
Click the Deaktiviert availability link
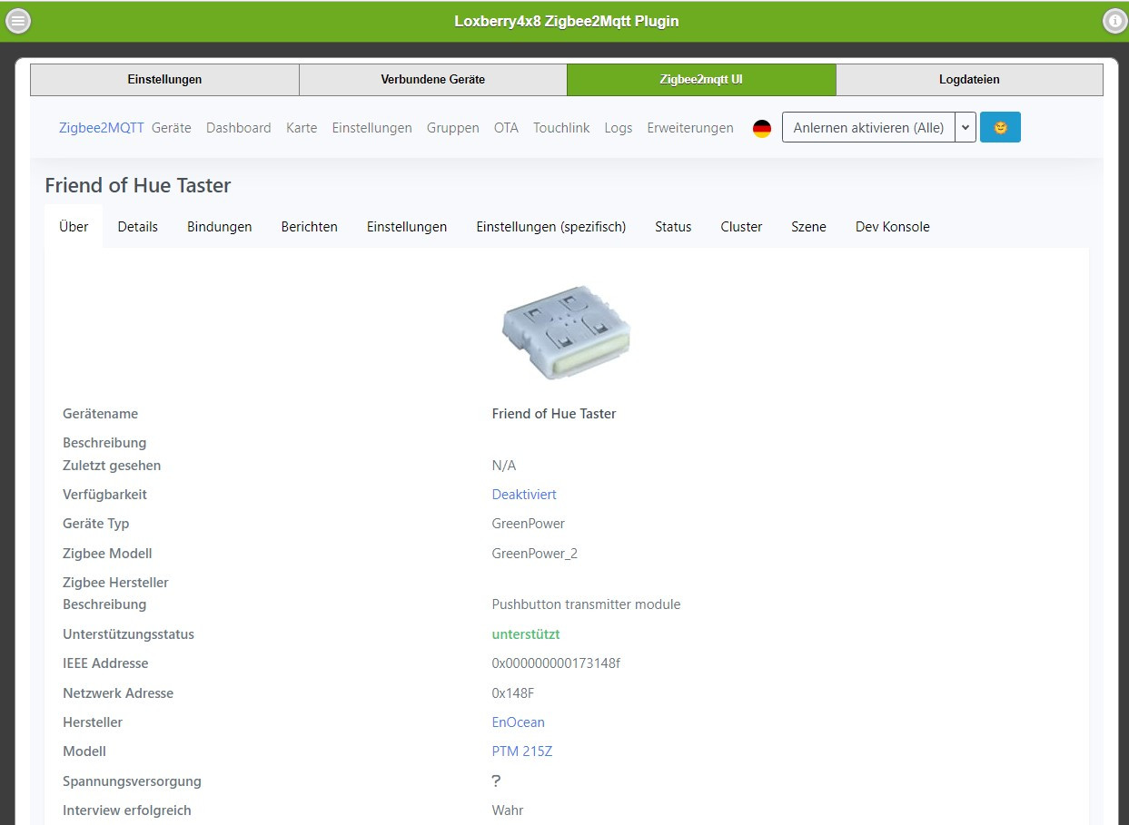pyautogui.click(x=524, y=495)
